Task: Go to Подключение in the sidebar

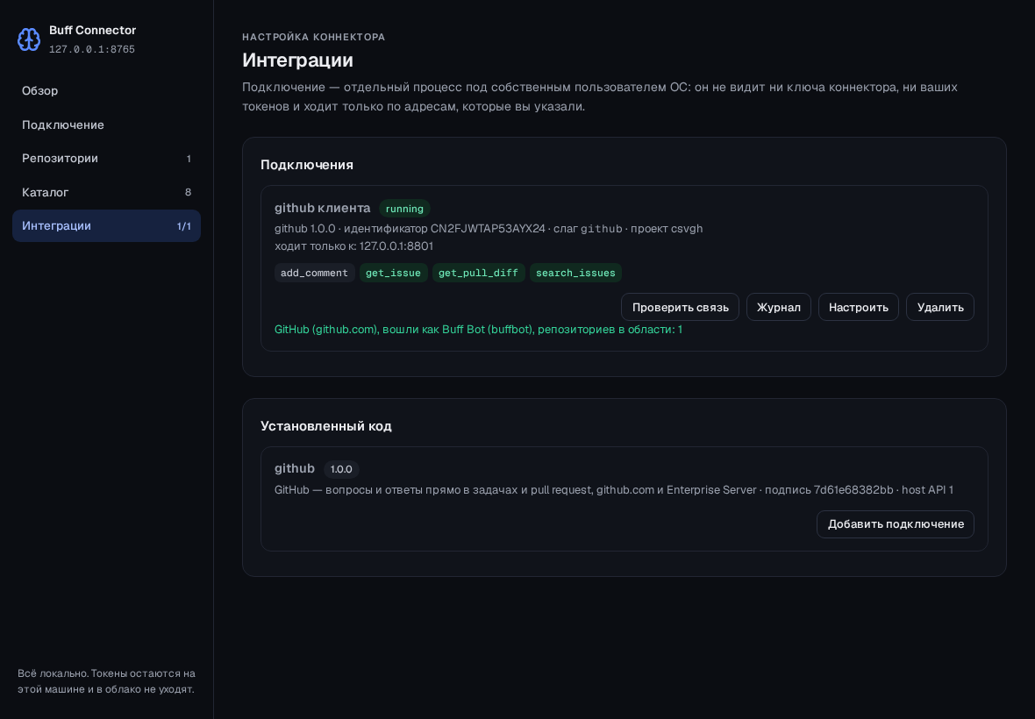Action: pos(106,125)
